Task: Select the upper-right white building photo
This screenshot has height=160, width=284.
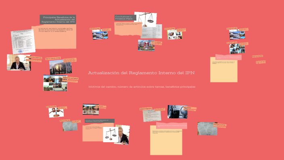Action: pos(237,34)
